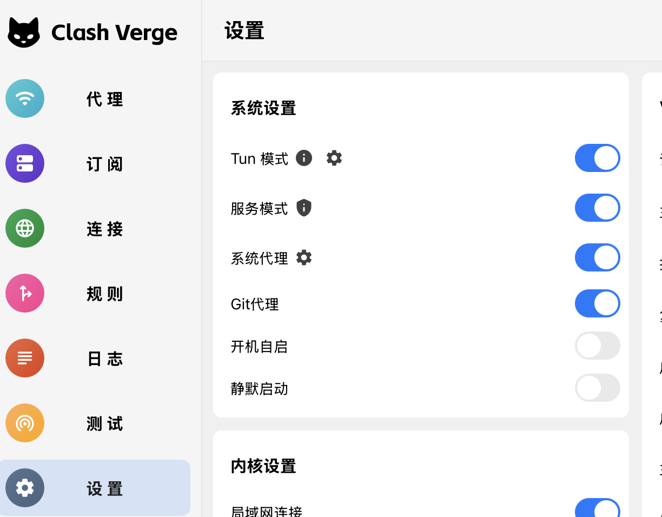This screenshot has width=662, height=517.
Task: Go to 日志 in the sidebar
Action: click(x=105, y=359)
